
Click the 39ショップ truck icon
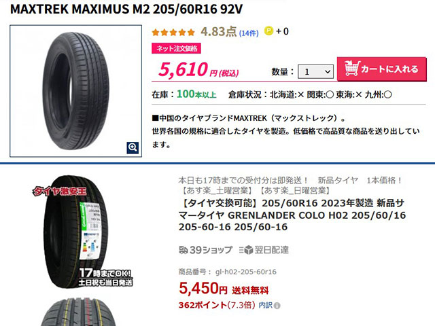(x=184, y=250)
